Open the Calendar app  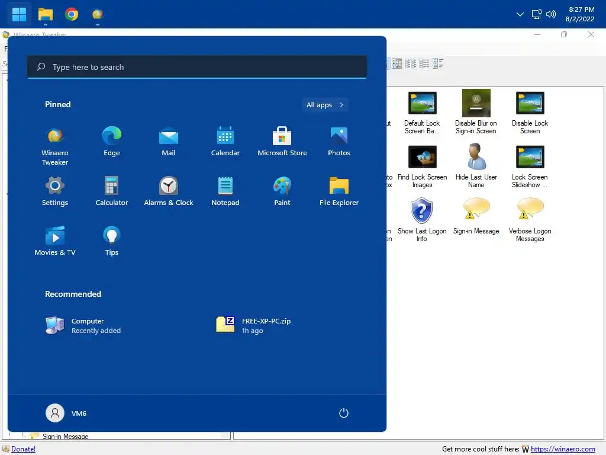[225, 141]
